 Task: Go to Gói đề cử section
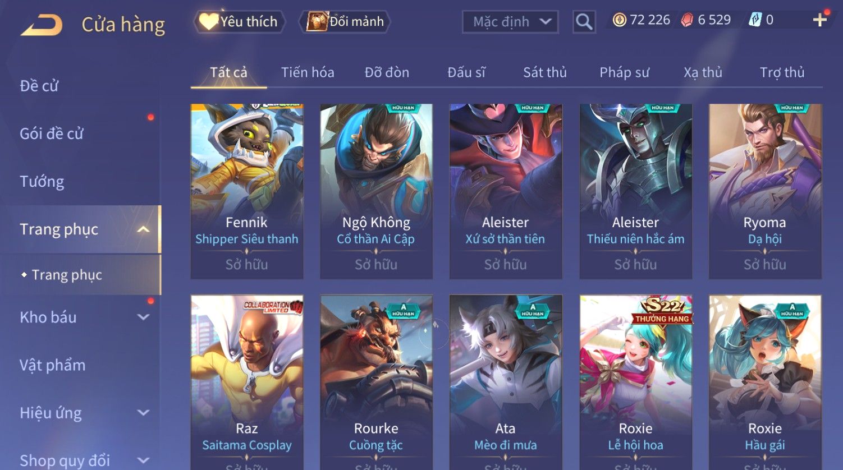coord(52,133)
